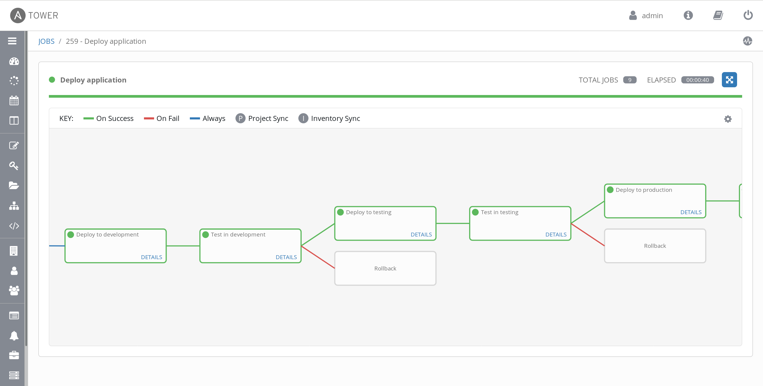Image resolution: width=763 pixels, height=386 pixels.
Task: Open the workflow graph settings gear
Action: [728, 119]
